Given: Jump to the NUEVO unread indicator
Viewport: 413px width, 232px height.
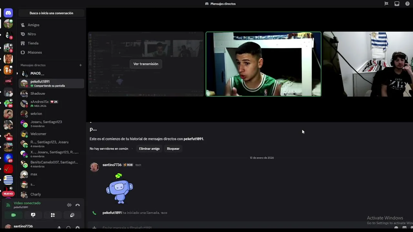Looking at the screenshot, I should 8,194.
